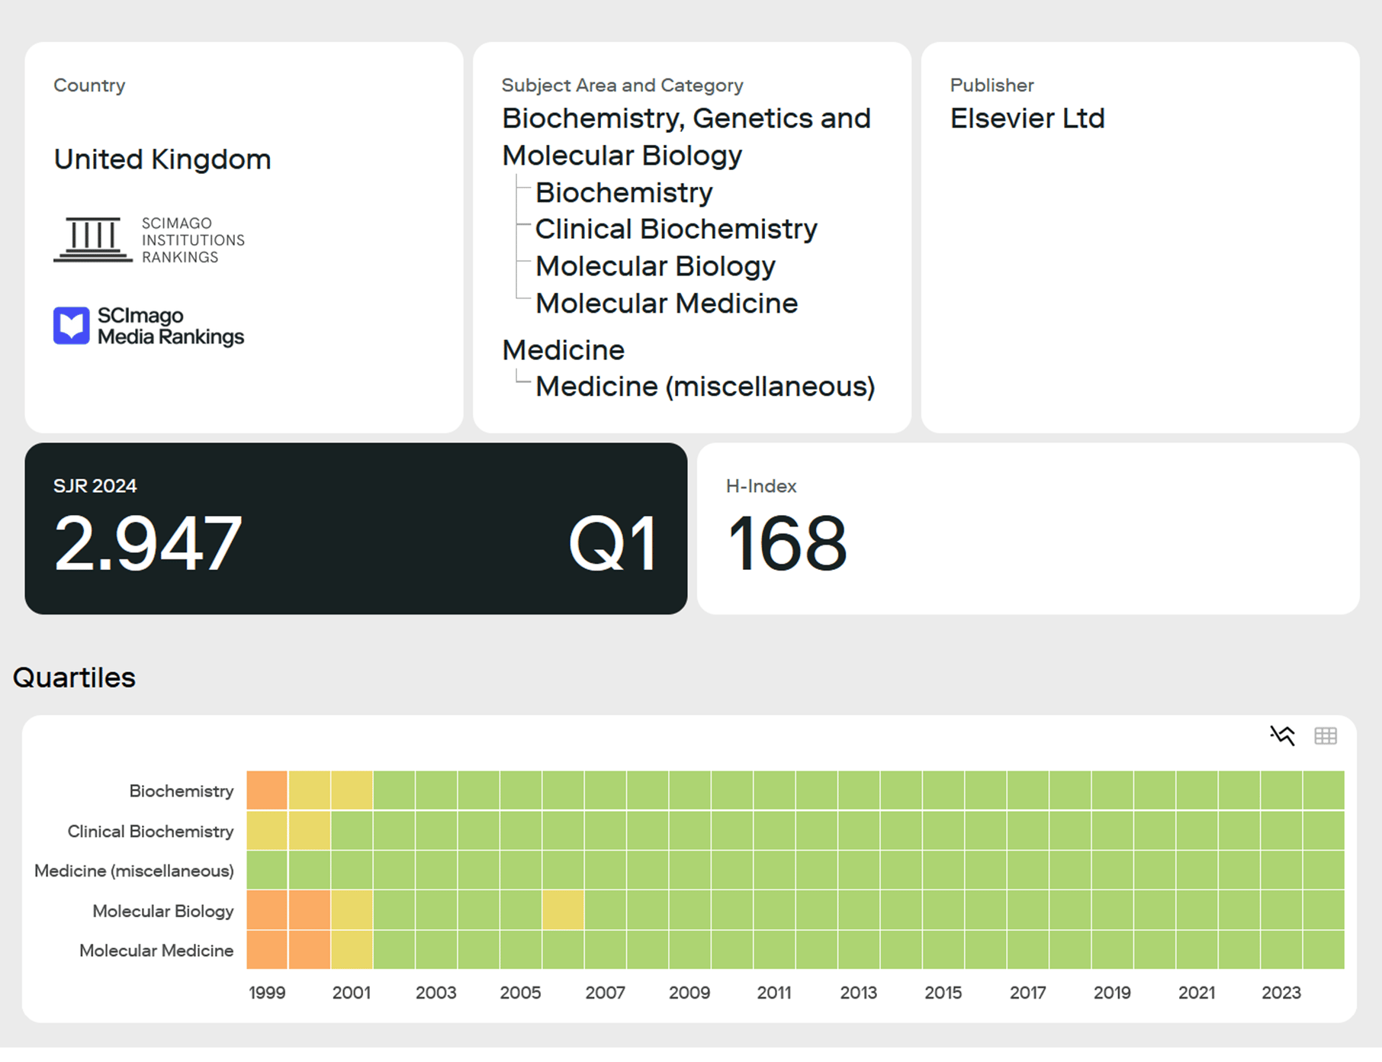Screen dimensions: 1382x1062
Task: Click the Biochemistry subject category link
Action: [x=623, y=192]
